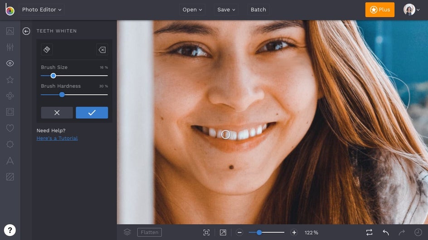
Task: Select the Touch Up eye icon
Action: click(x=10, y=63)
